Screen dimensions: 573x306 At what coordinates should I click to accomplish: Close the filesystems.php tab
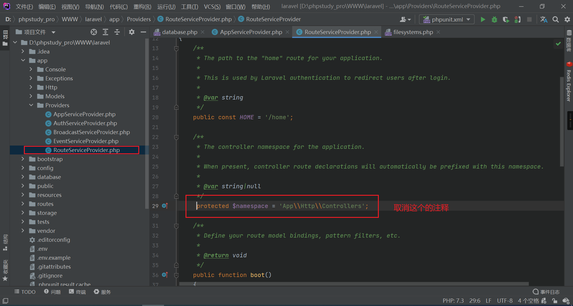tap(438, 32)
